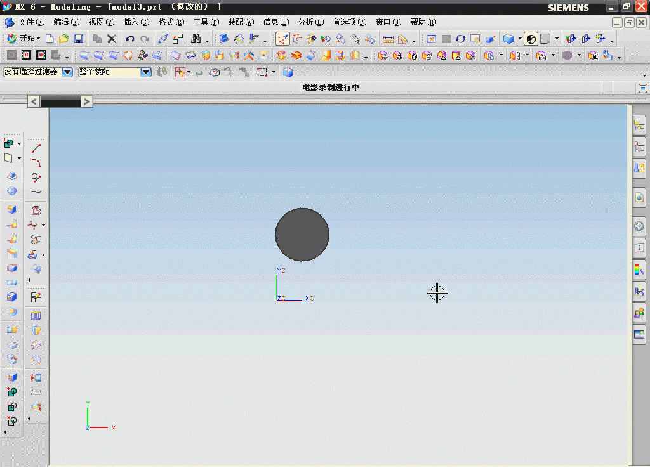Click the Unite boolean icon at bottom

click(12, 392)
